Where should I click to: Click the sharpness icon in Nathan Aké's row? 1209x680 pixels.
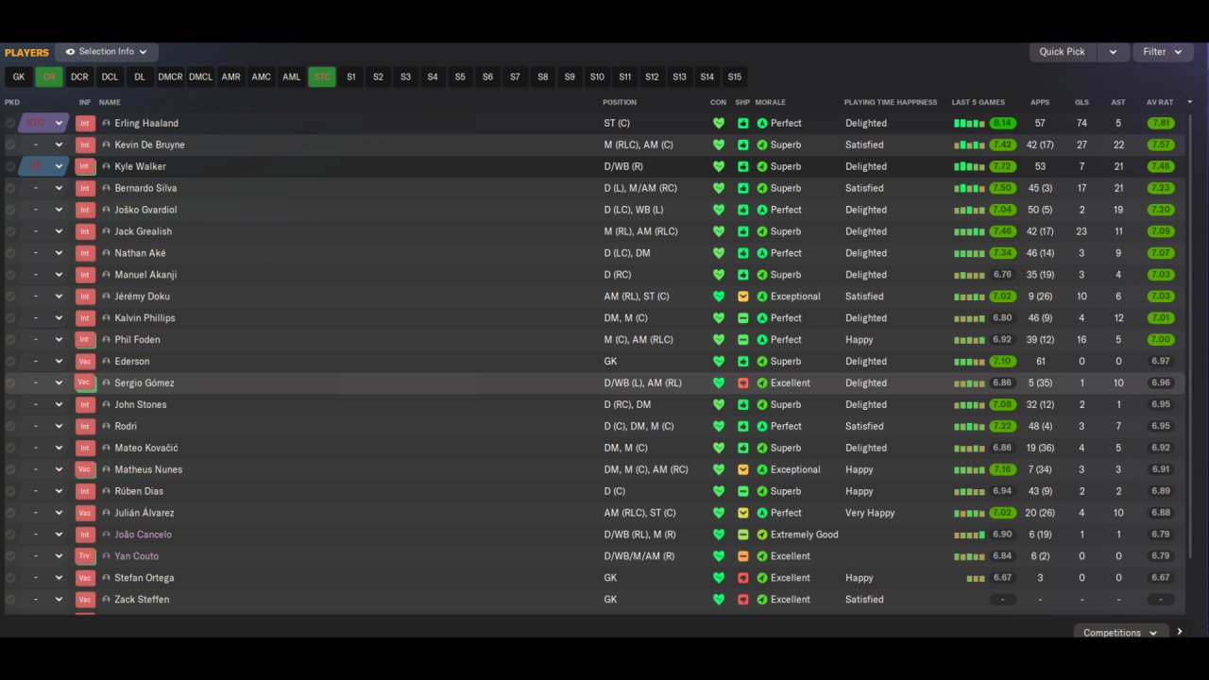point(743,253)
